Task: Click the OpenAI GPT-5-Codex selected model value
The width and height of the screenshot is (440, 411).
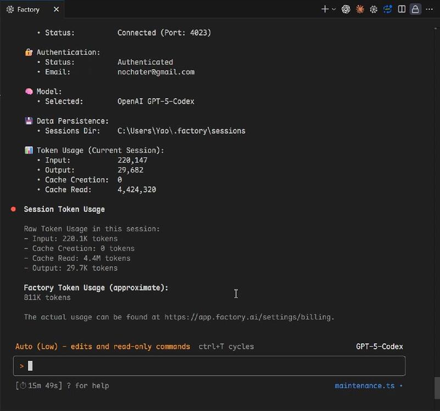Action: point(156,101)
